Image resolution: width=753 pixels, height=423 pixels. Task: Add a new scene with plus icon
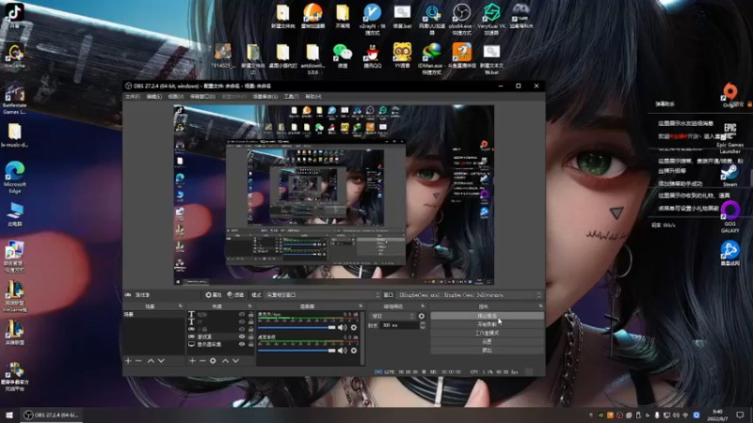click(x=128, y=361)
